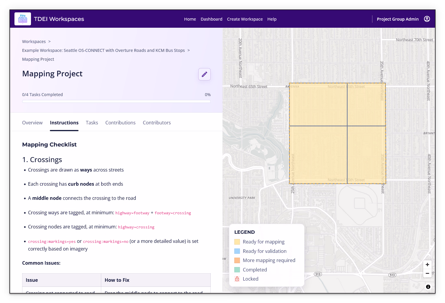Screen dimensions: 445x303
Task: Click the 'highway=footway' tag text
Action: click(x=132, y=213)
